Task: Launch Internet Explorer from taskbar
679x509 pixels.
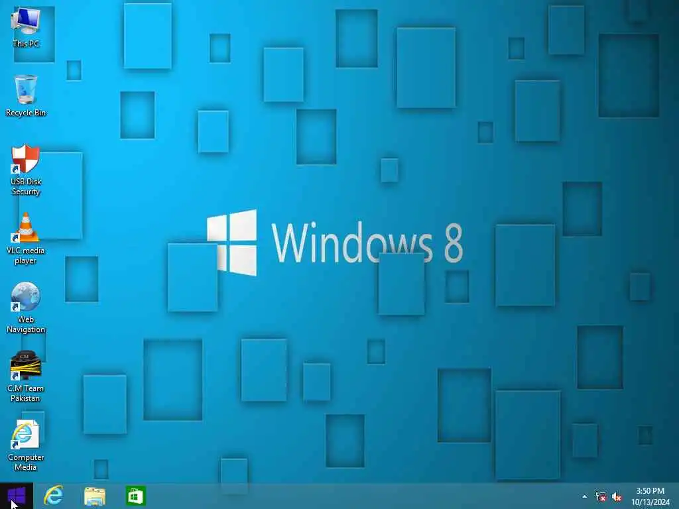Action: [x=54, y=496]
